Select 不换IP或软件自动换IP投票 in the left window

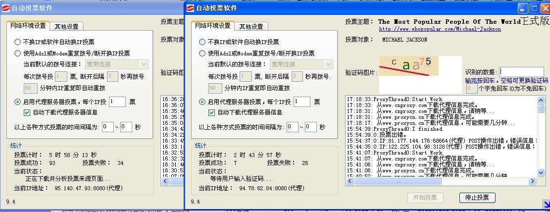(x=17, y=42)
